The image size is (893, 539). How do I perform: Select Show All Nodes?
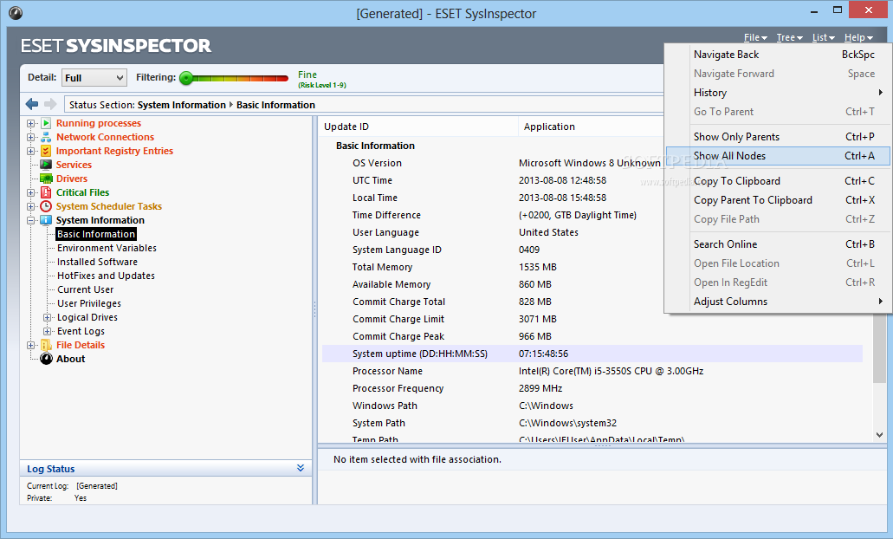point(778,155)
